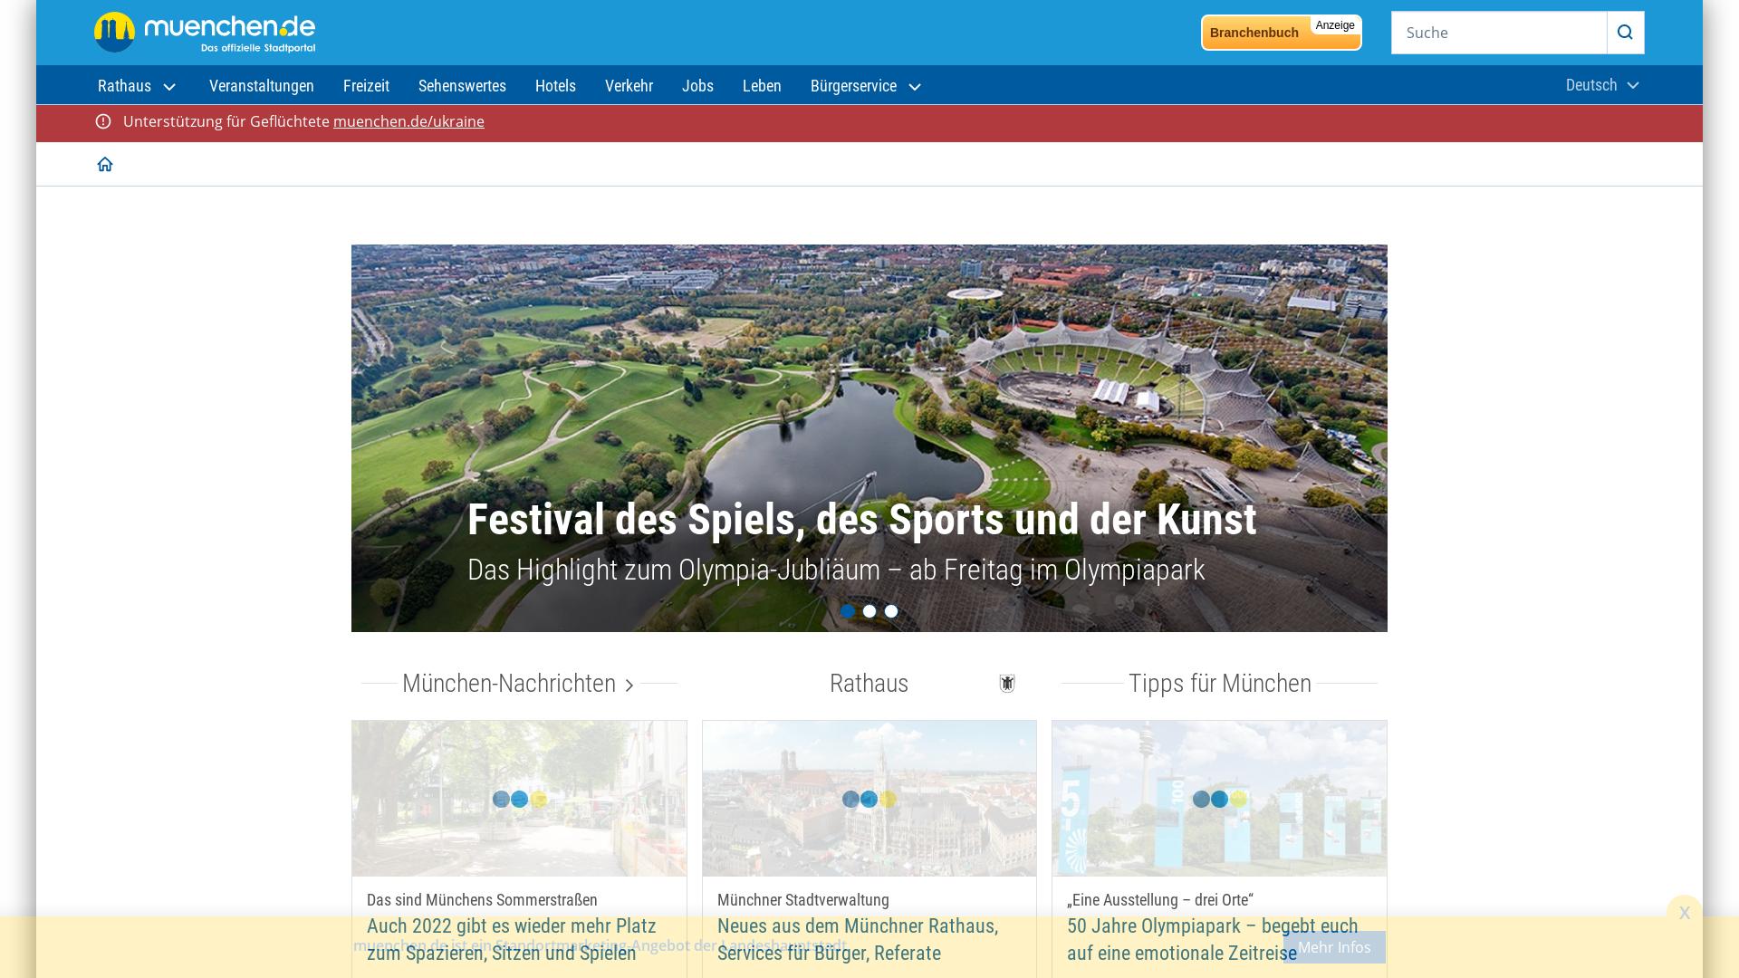Open the Deutsch language dropdown
Image resolution: width=1739 pixels, height=978 pixels.
[x=1602, y=85]
